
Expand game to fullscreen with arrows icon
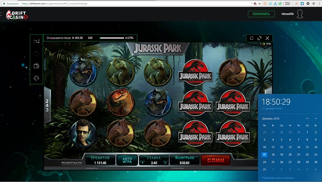coord(259,38)
